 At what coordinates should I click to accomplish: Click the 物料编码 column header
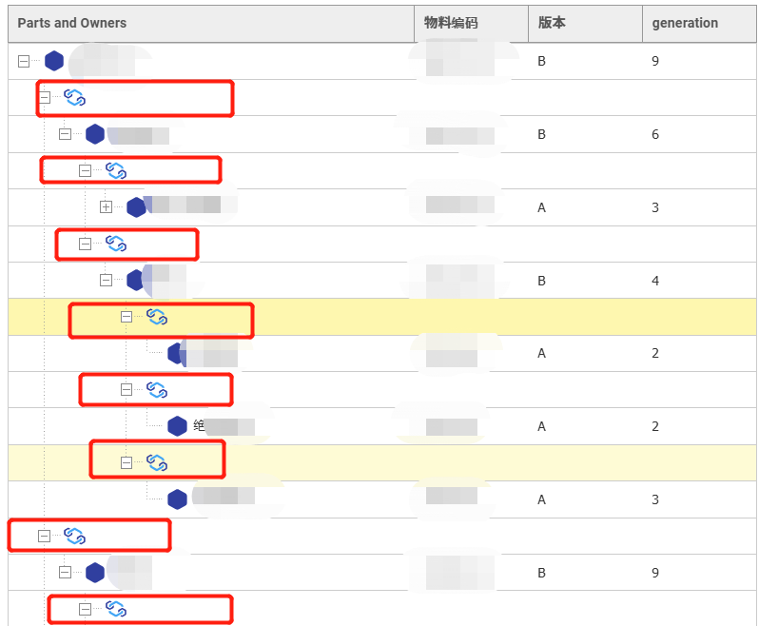pos(451,23)
